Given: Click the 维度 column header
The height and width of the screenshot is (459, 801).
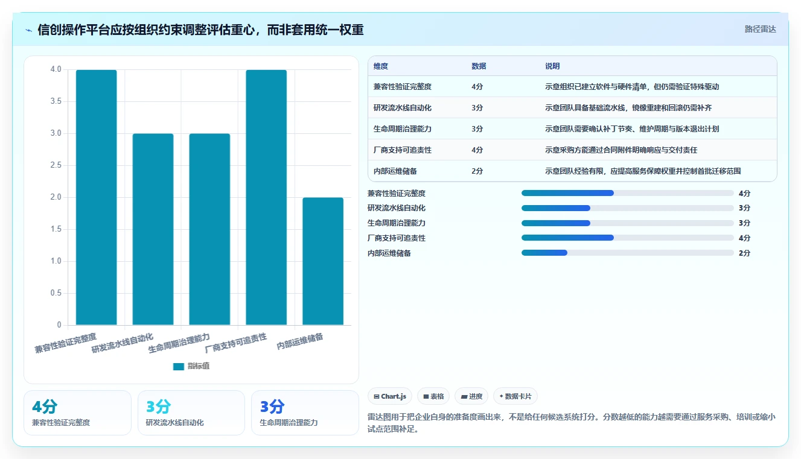Looking at the screenshot, I should 381,66.
